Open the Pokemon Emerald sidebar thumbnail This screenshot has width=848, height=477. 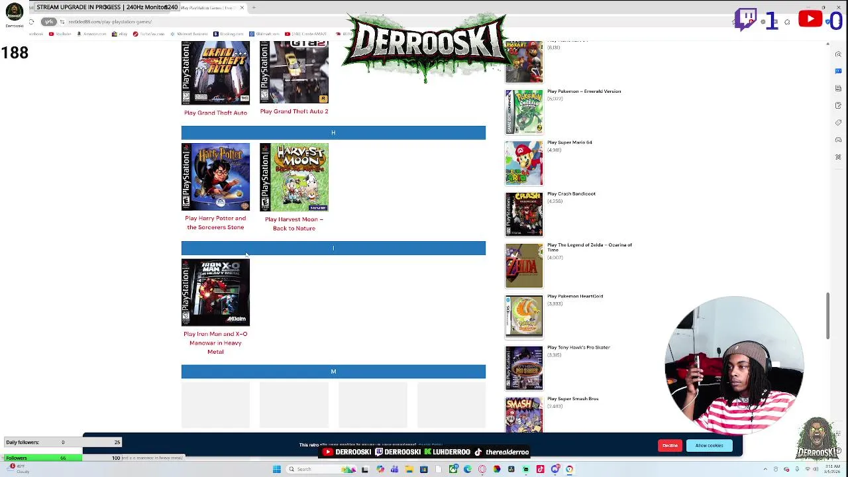click(x=524, y=112)
